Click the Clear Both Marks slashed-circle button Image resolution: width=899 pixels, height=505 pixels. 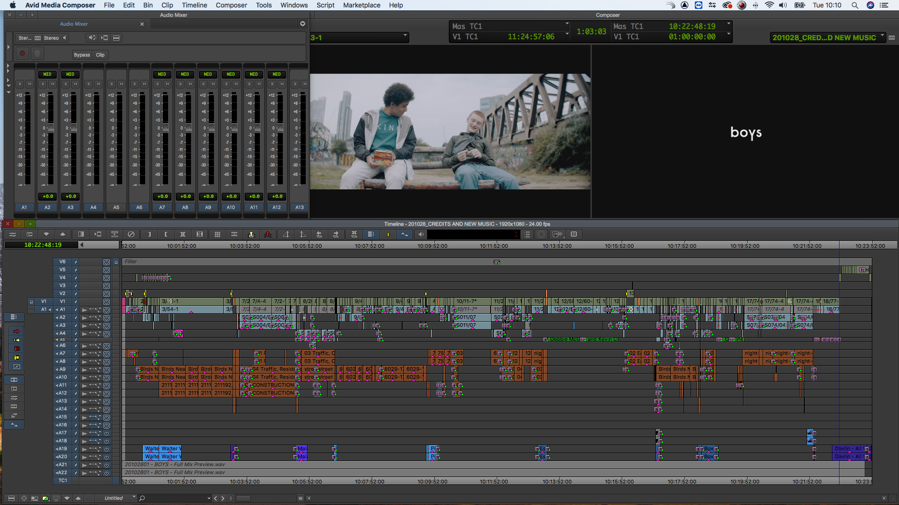point(131,234)
